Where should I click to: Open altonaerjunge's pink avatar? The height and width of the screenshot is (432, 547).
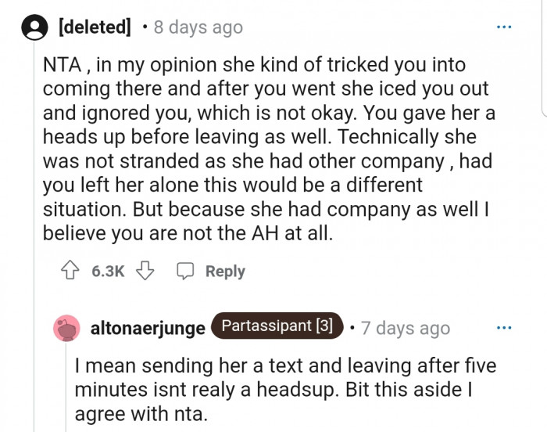coord(67,329)
